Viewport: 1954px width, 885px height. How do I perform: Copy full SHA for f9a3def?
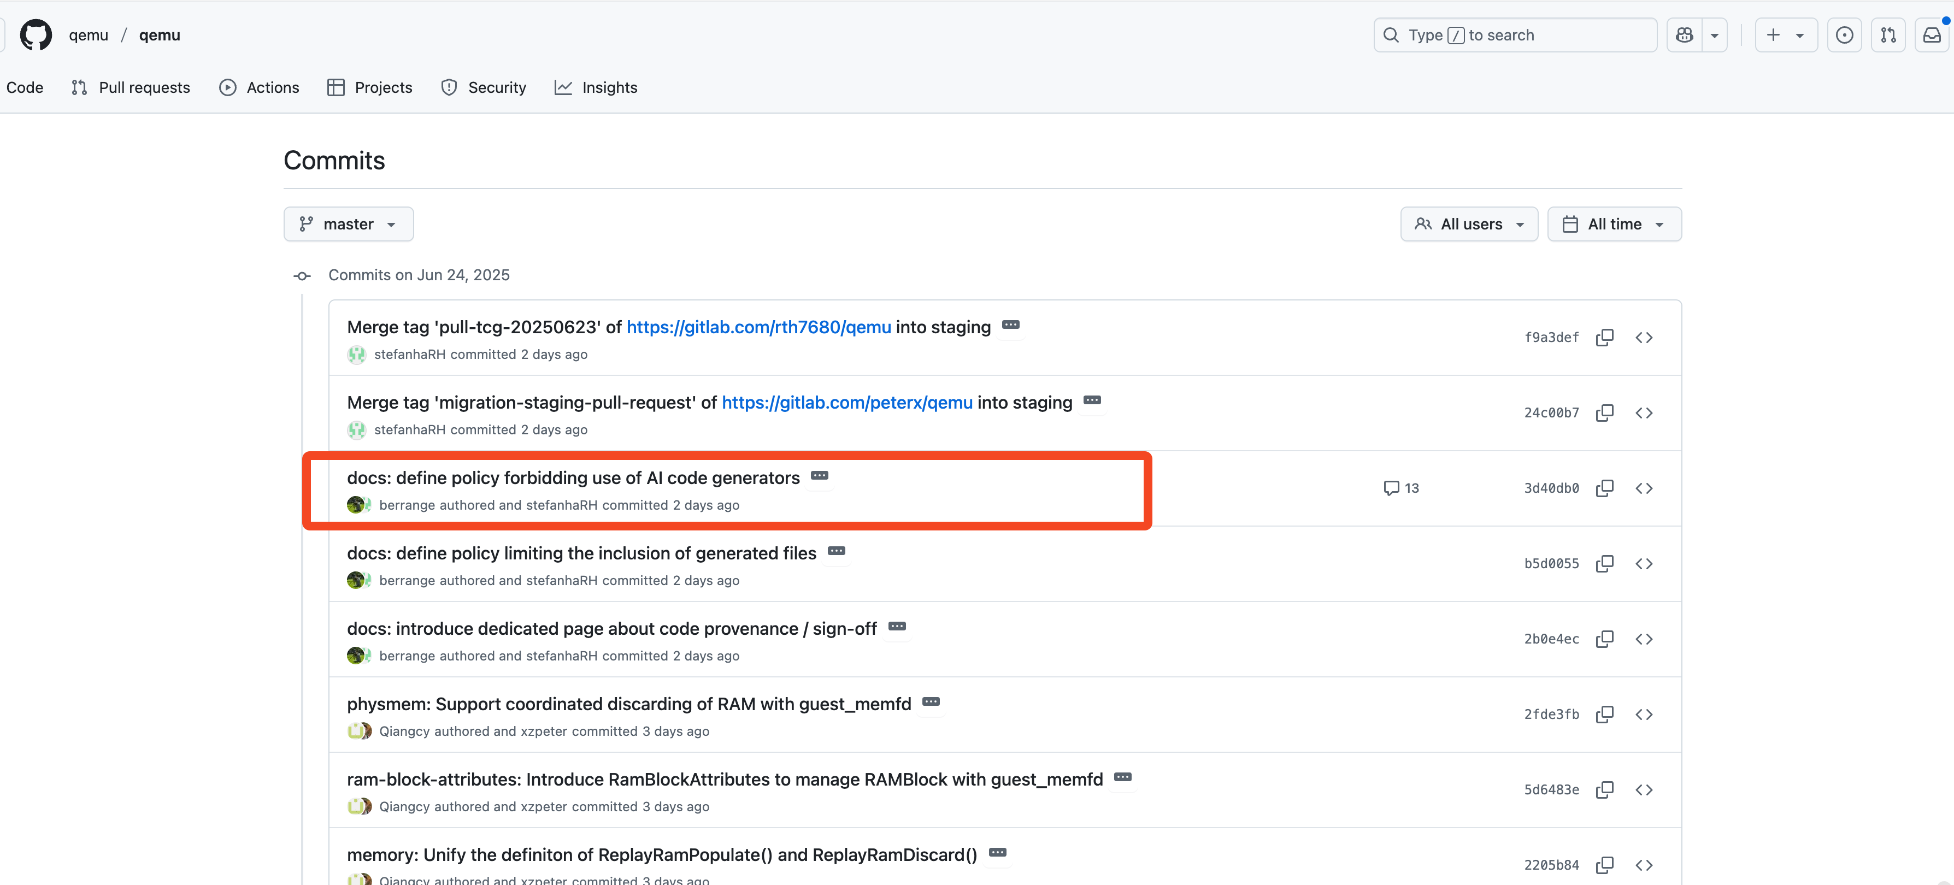pyautogui.click(x=1604, y=338)
